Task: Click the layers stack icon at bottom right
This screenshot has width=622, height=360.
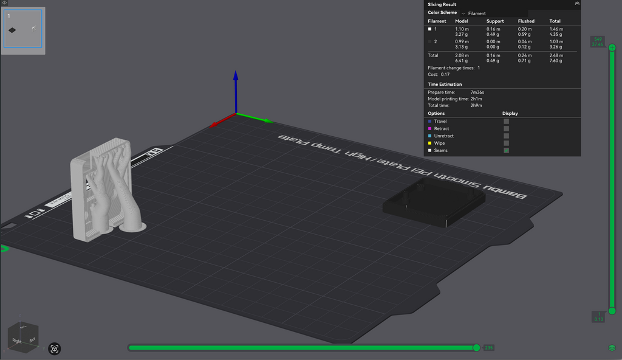Action: click(x=612, y=348)
